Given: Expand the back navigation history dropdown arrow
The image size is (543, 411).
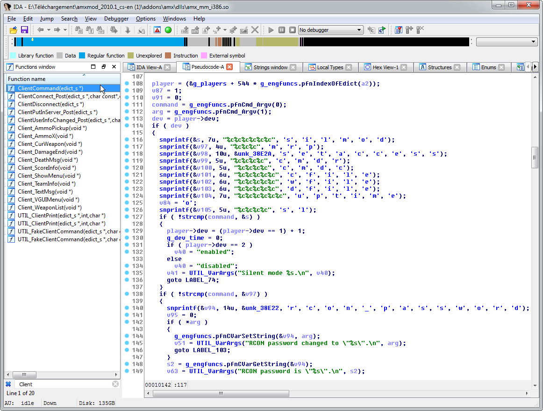Looking at the screenshot, I should [x=49, y=30].
